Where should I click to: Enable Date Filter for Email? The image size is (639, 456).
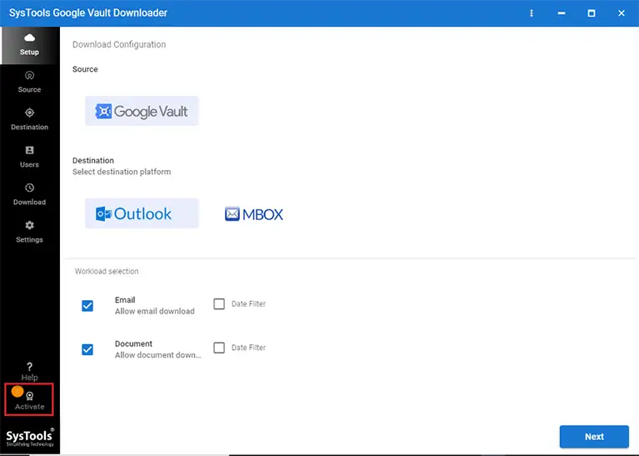tap(219, 304)
